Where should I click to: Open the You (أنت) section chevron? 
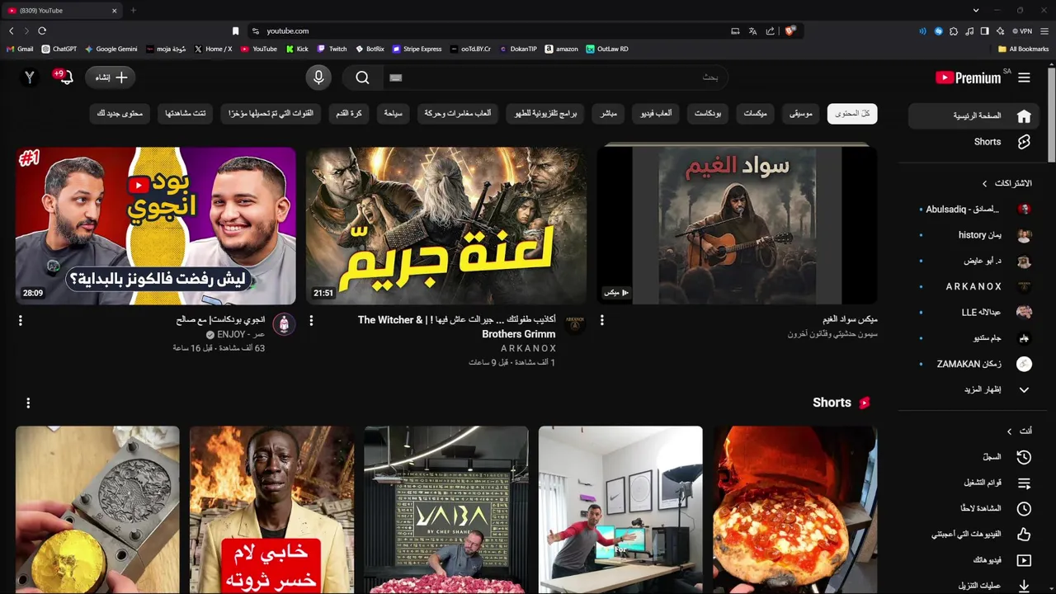(x=1009, y=431)
